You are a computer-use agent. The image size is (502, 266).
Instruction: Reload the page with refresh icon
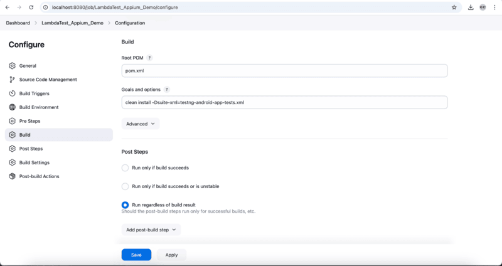coord(31,8)
